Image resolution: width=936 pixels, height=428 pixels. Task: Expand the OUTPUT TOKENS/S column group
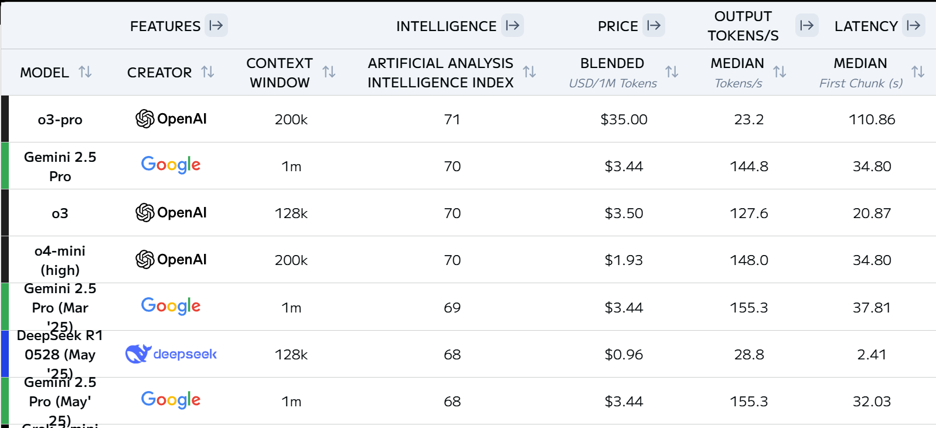pyautogui.click(x=807, y=26)
